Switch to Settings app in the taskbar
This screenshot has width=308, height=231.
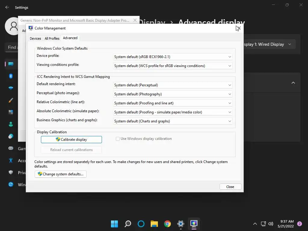pos(181,224)
